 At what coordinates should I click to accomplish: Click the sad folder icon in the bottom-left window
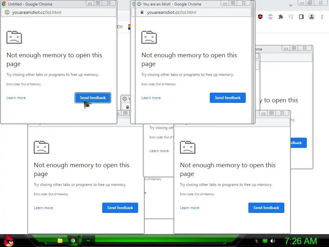pos(41,147)
